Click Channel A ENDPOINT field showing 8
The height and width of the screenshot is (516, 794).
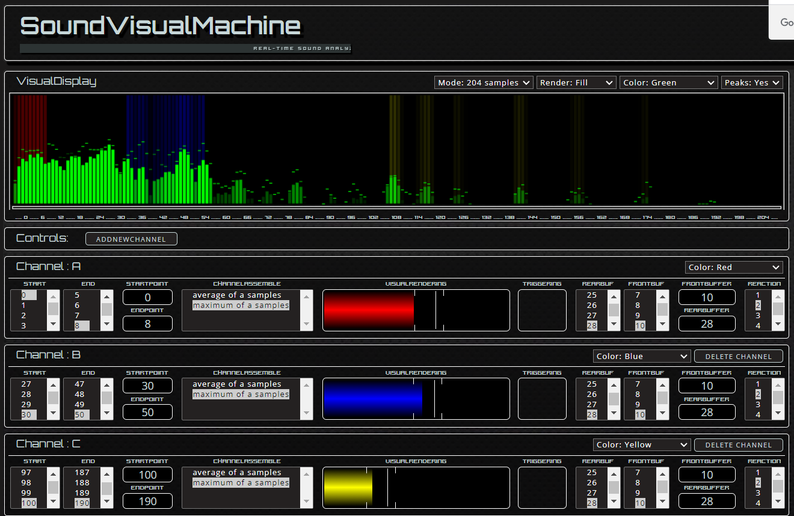[x=148, y=324]
